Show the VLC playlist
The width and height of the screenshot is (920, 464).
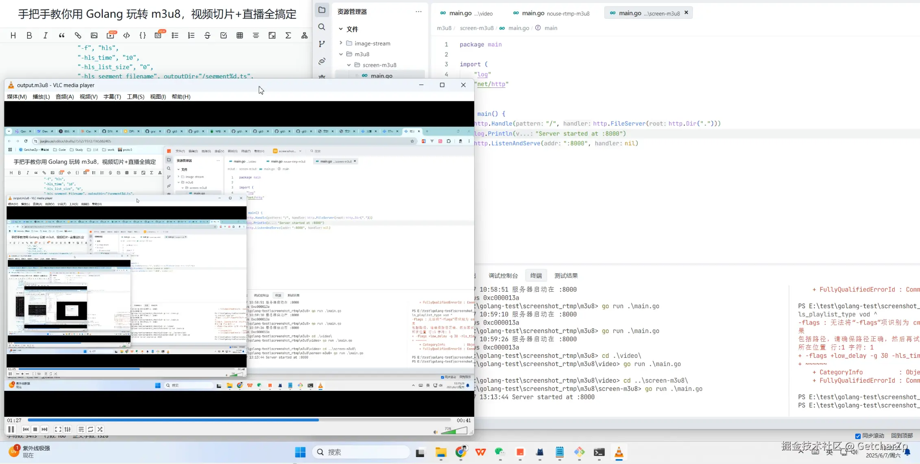click(x=81, y=429)
